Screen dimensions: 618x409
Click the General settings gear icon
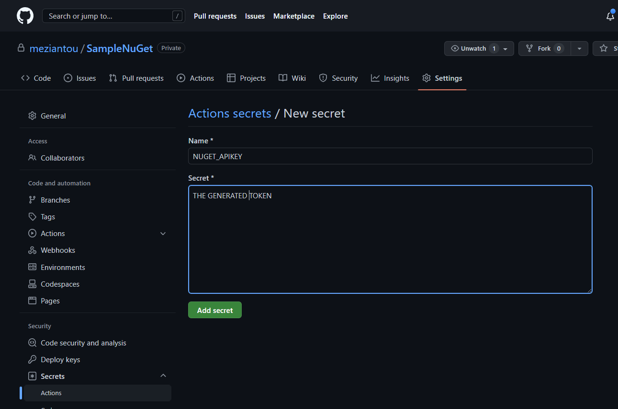32,116
